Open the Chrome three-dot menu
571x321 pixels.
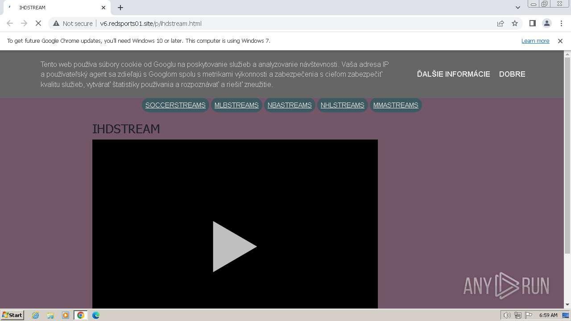point(561,23)
